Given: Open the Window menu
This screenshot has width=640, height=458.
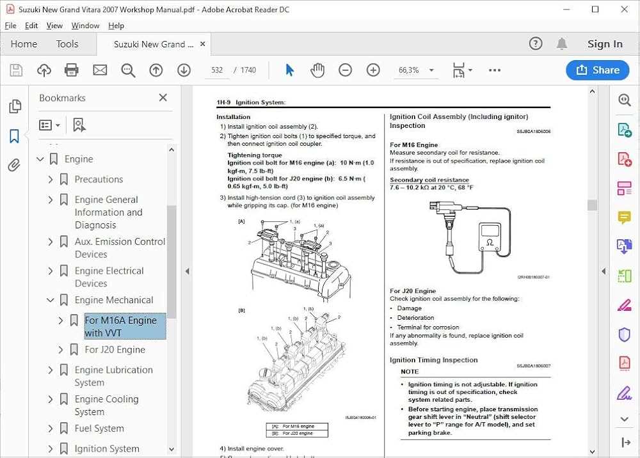Looking at the screenshot, I should pyautogui.click(x=85, y=26).
